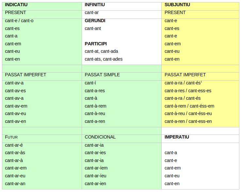The height and width of the screenshot is (192, 242).
Task: Select the SUBJUNTIU header cell
Action: point(177,5)
